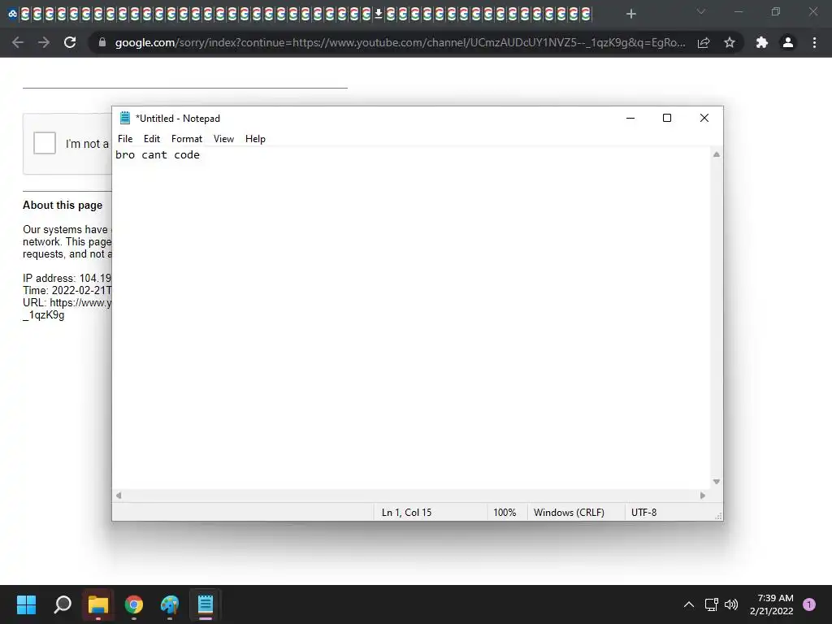Open File Explorer from taskbar
The height and width of the screenshot is (624, 832).
click(98, 604)
